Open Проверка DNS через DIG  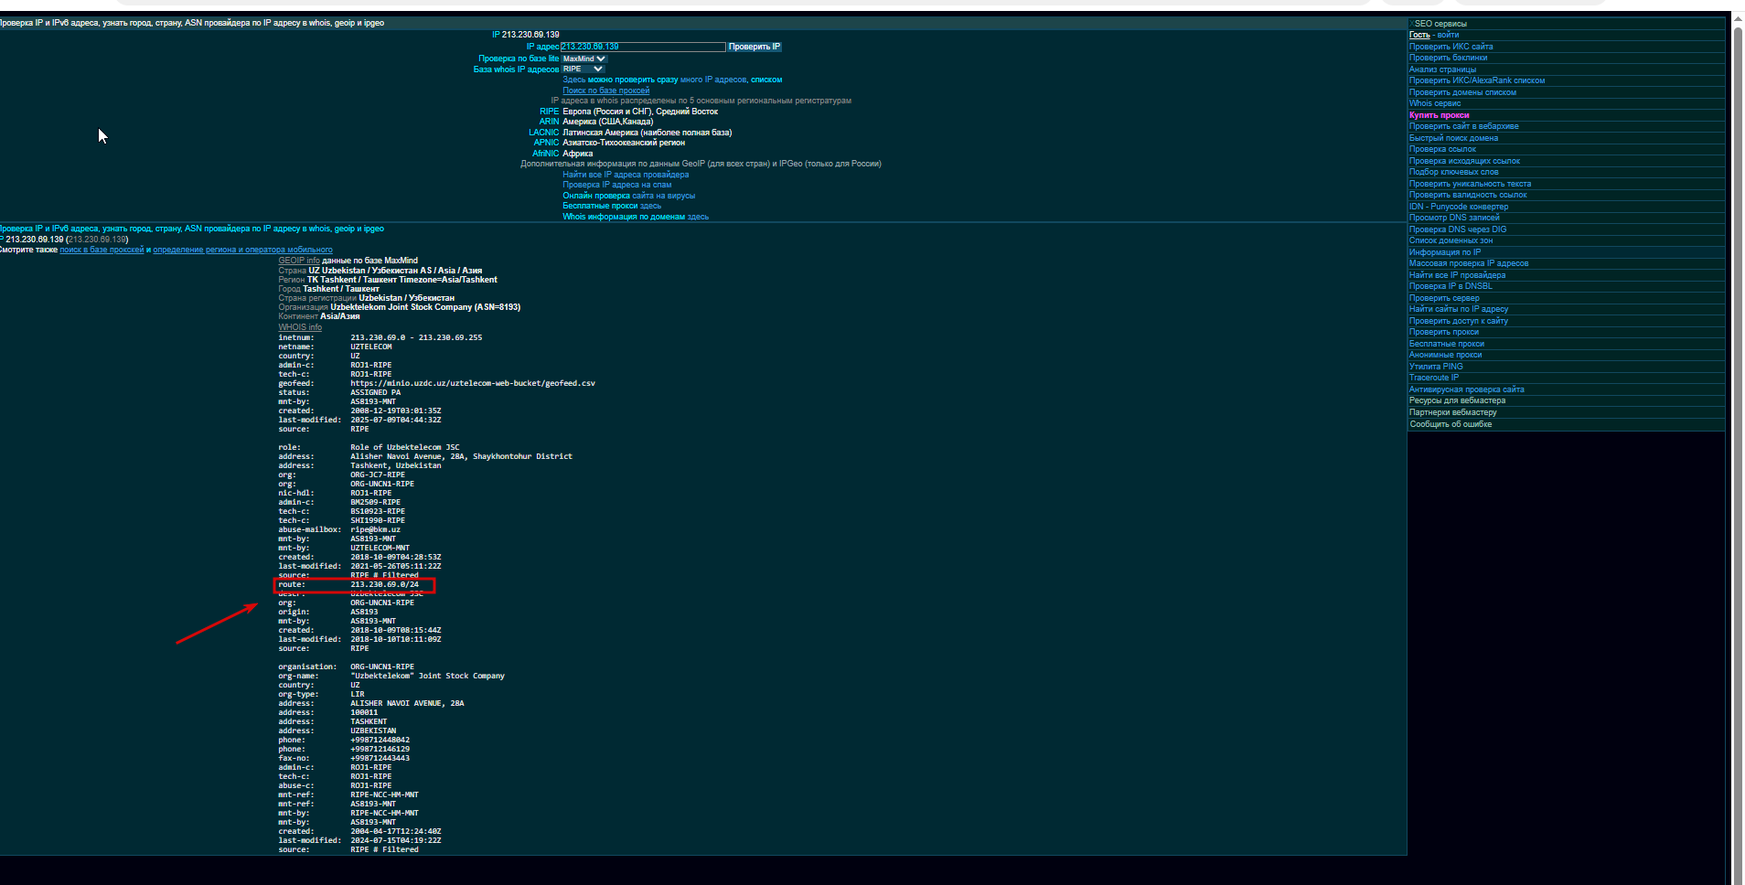click(x=1458, y=229)
